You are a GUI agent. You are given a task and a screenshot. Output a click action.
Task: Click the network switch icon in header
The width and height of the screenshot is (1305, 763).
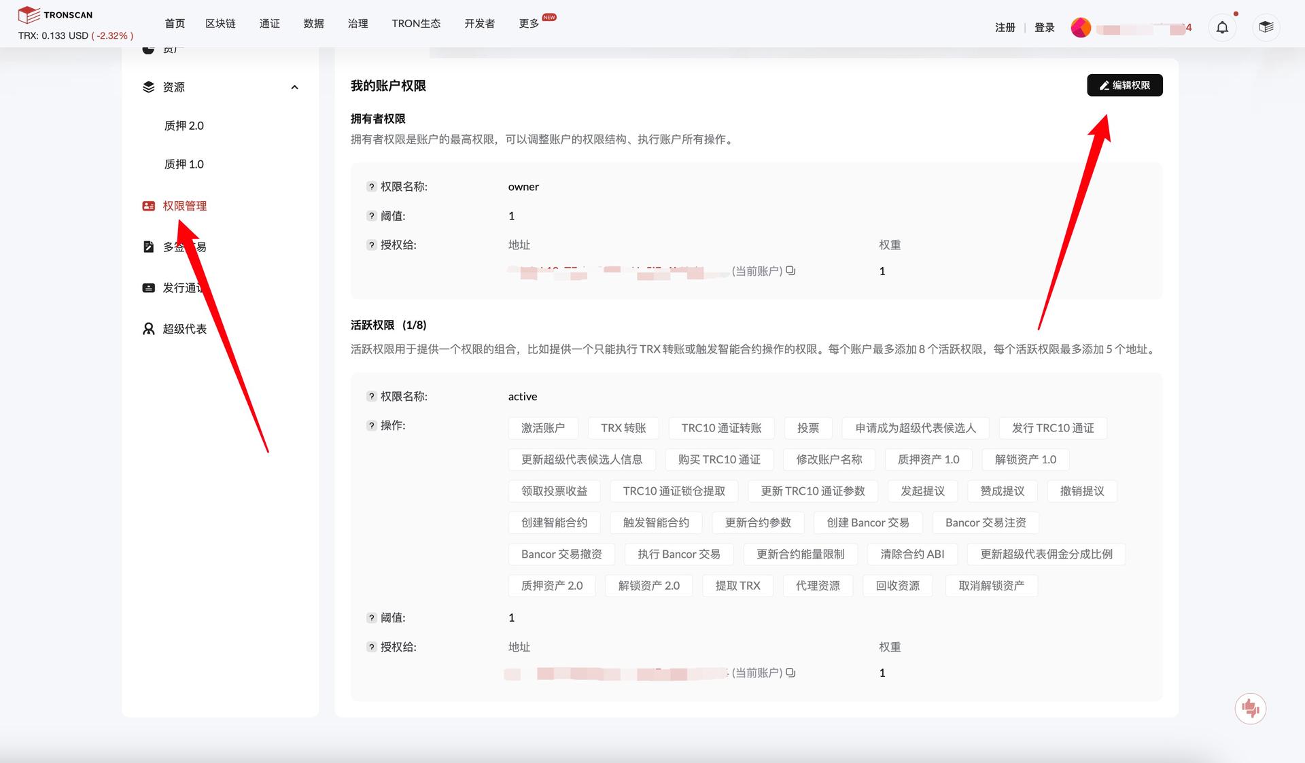pyautogui.click(x=1266, y=28)
